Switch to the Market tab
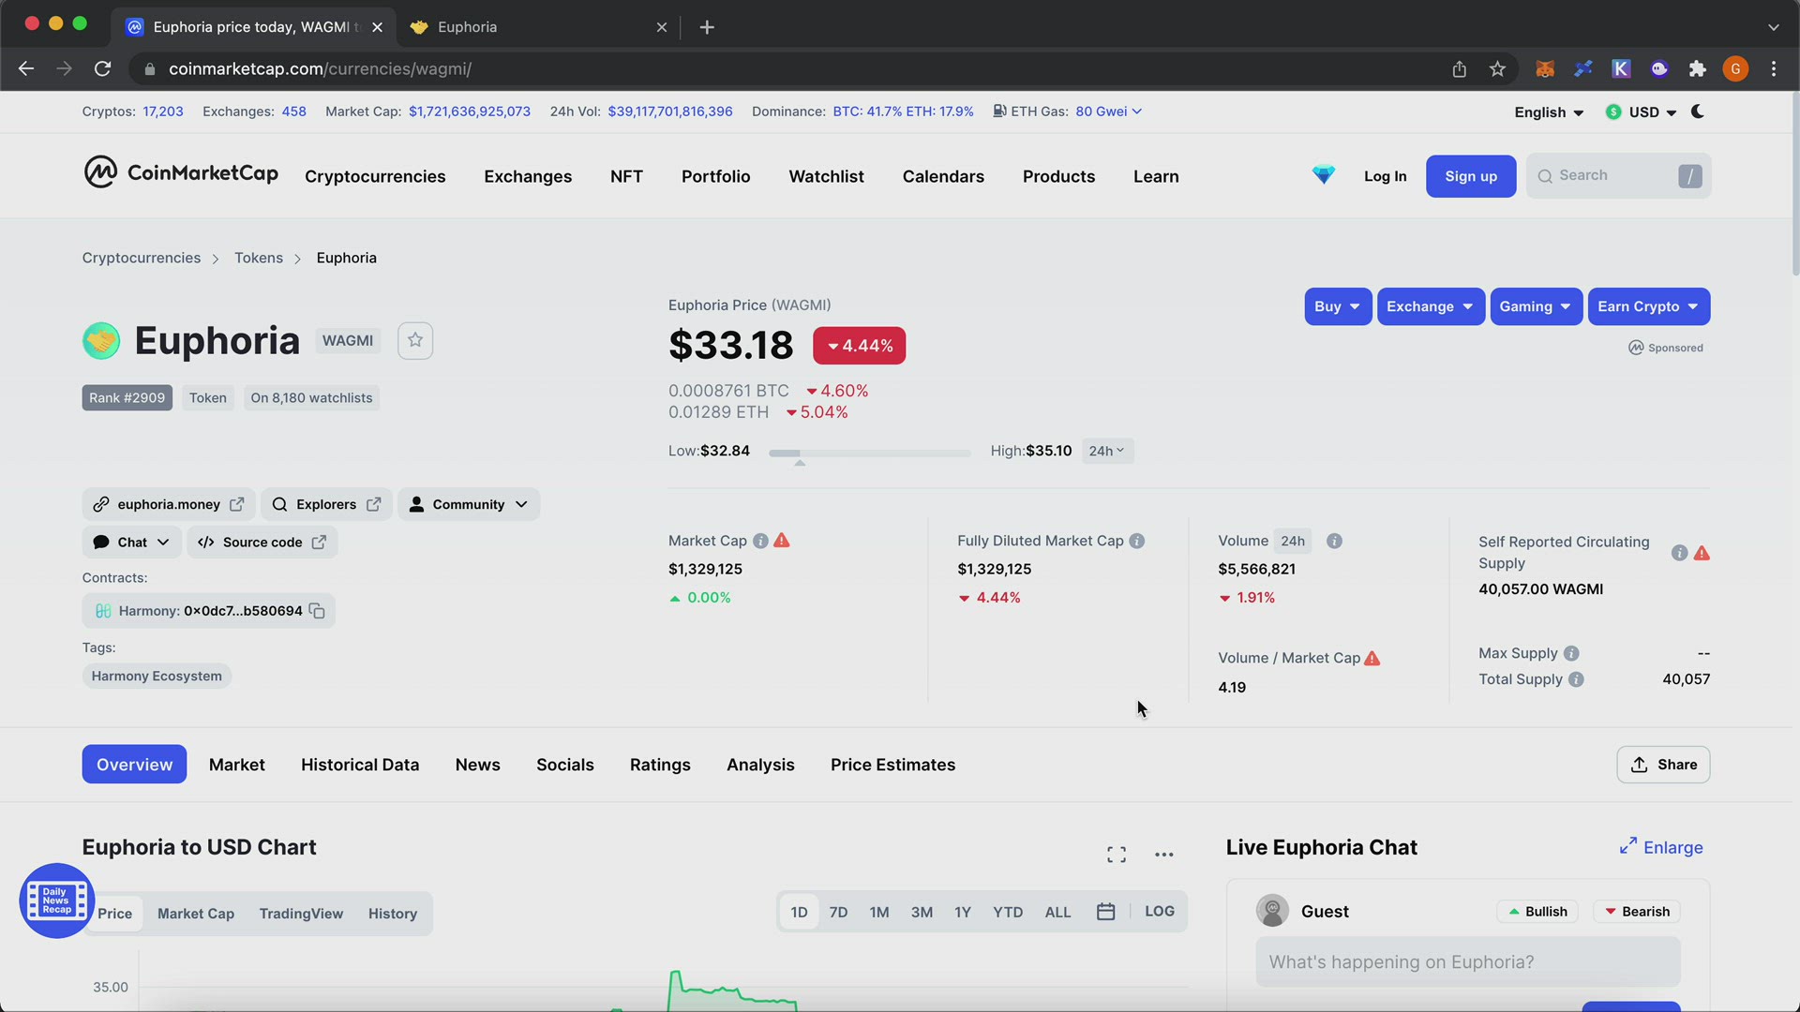This screenshot has height=1012, width=1800. tap(237, 765)
